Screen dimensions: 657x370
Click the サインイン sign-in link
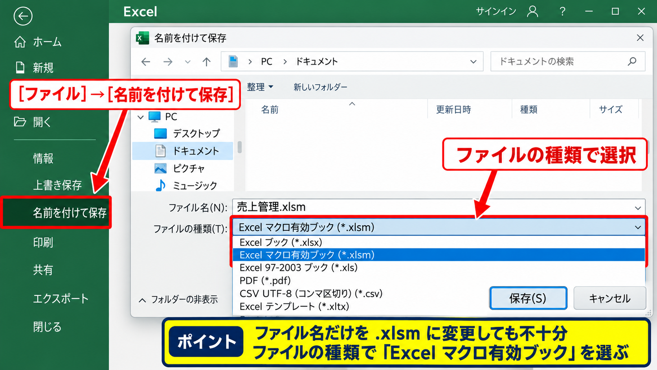(x=496, y=11)
